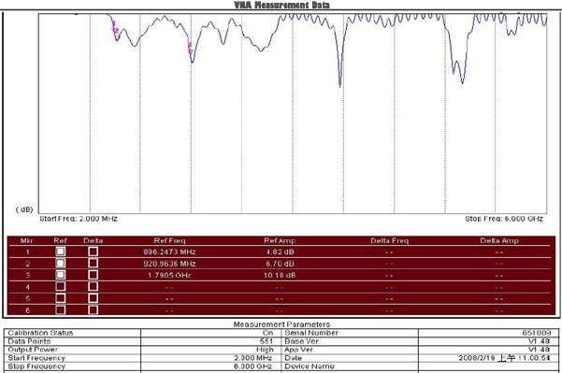Click the Stop Frequency row label
Screen dimensions: 562x373
pyautogui.click(x=36, y=366)
